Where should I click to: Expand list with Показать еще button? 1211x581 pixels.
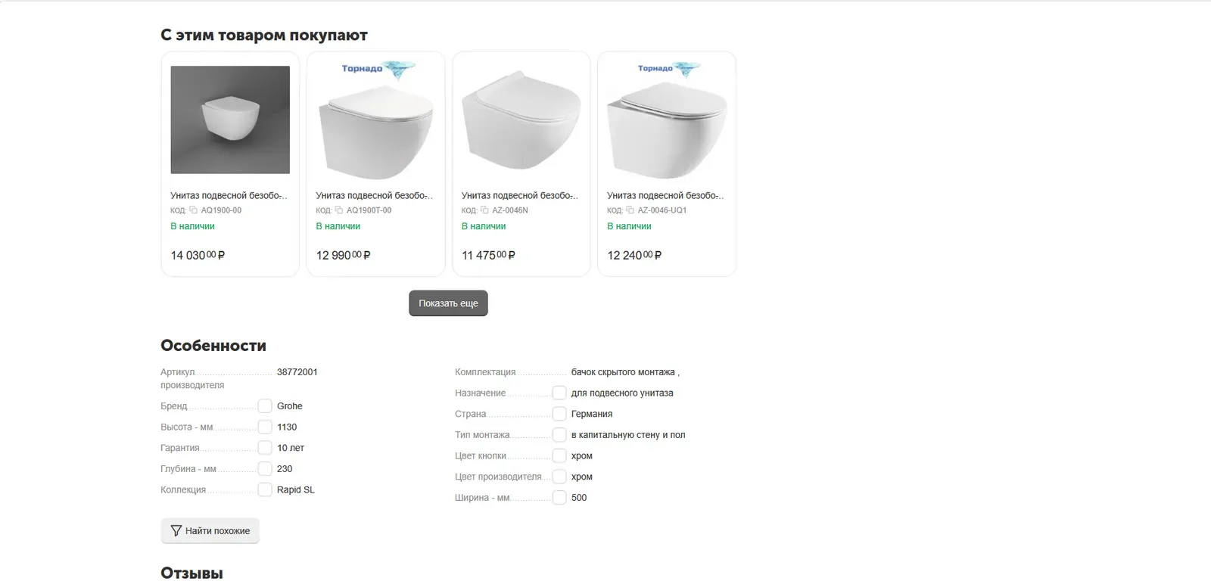click(448, 303)
